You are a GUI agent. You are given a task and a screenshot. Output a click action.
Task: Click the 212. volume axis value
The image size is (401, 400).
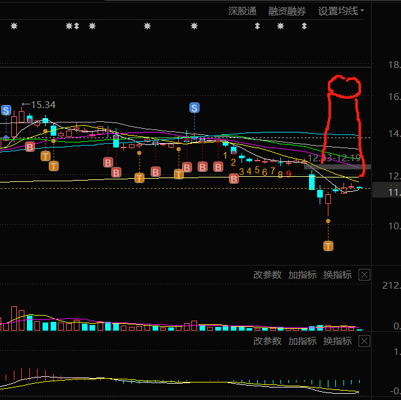392,286
